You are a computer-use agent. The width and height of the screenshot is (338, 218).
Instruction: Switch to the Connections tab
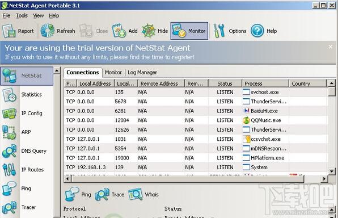pos(83,72)
